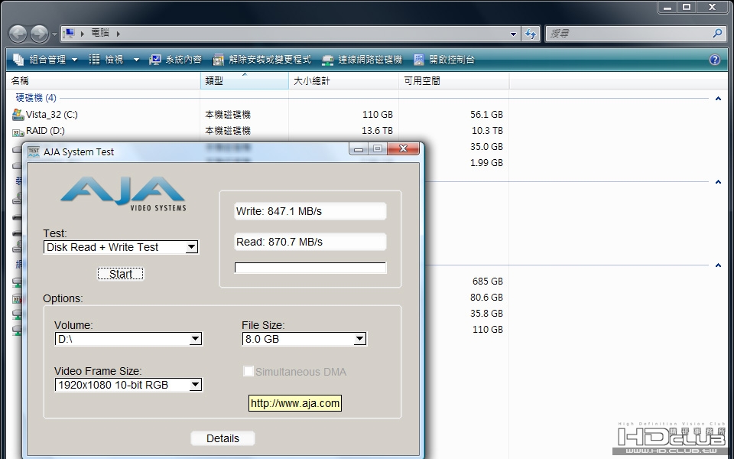Click the 56.1 GB free space value

[486, 114]
